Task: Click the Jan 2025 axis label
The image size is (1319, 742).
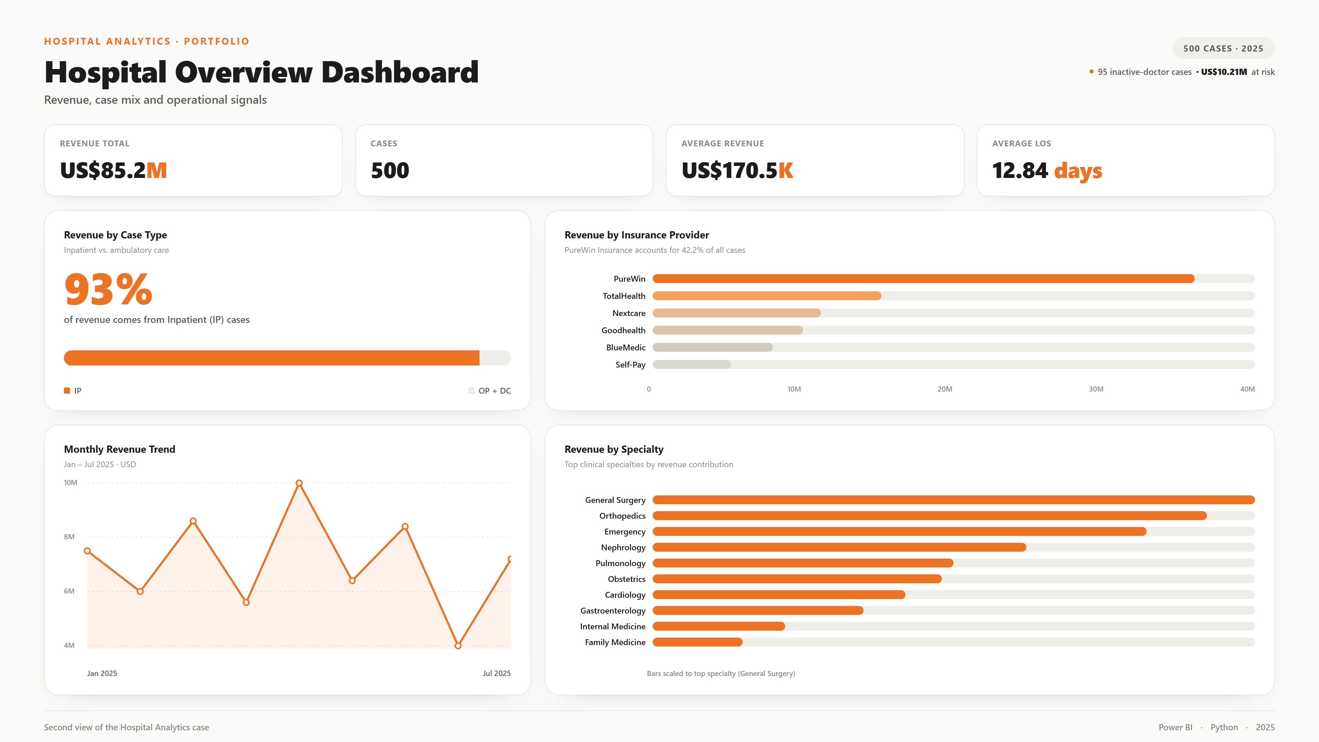Action: (102, 673)
